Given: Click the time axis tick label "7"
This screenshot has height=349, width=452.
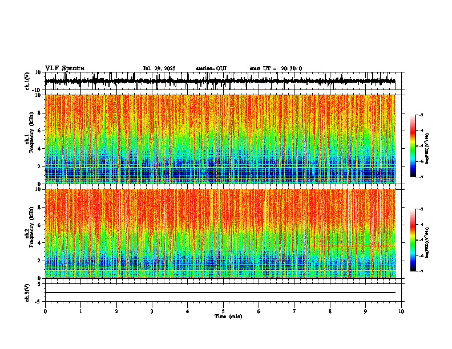Looking at the screenshot, I should pos(294,311).
